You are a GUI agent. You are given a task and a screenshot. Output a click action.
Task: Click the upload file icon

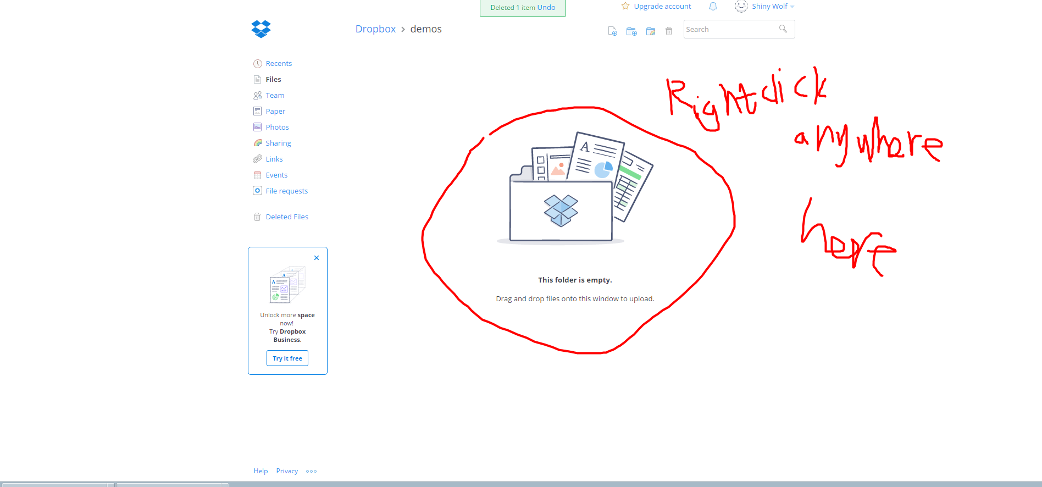612,31
